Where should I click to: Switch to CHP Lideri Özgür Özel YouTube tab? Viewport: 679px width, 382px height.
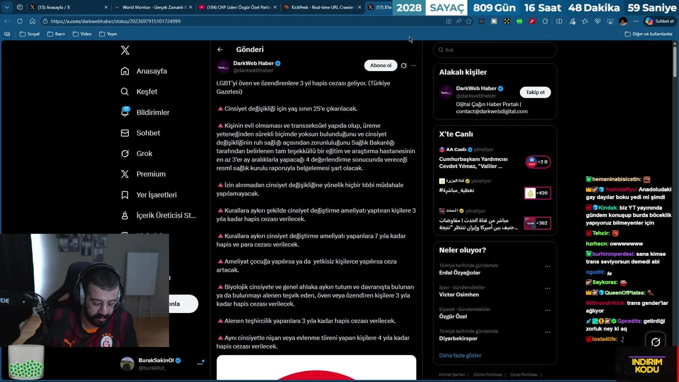point(237,7)
